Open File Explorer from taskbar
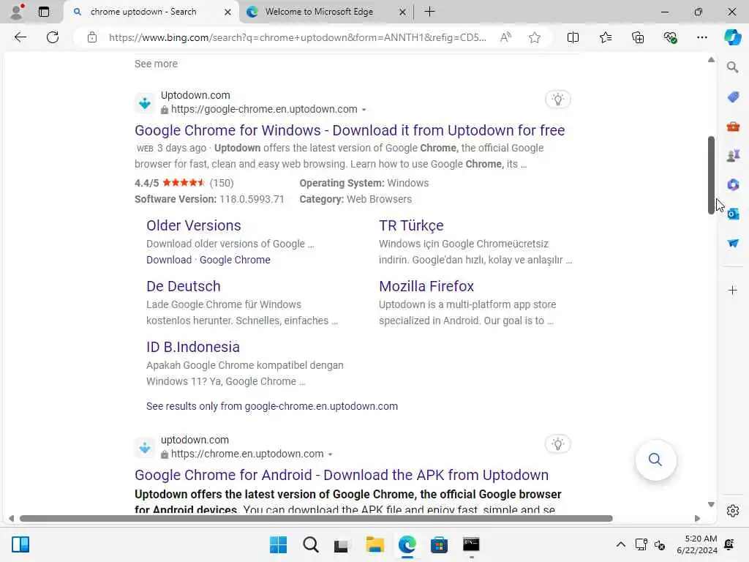 [x=375, y=544]
